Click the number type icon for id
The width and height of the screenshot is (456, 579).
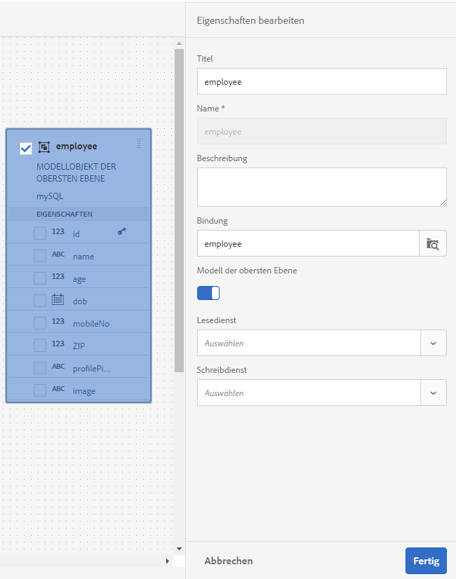click(58, 231)
